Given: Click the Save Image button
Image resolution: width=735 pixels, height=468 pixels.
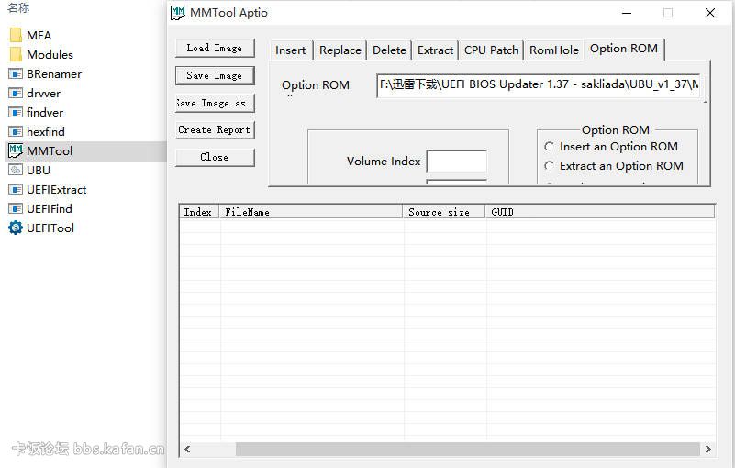Looking at the screenshot, I should pyautogui.click(x=215, y=75).
